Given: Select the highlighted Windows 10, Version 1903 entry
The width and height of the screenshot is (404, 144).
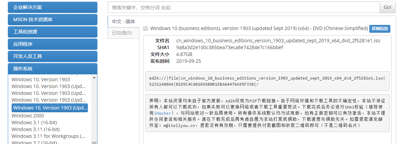Looking at the screenshot, I should coord(50,108).
